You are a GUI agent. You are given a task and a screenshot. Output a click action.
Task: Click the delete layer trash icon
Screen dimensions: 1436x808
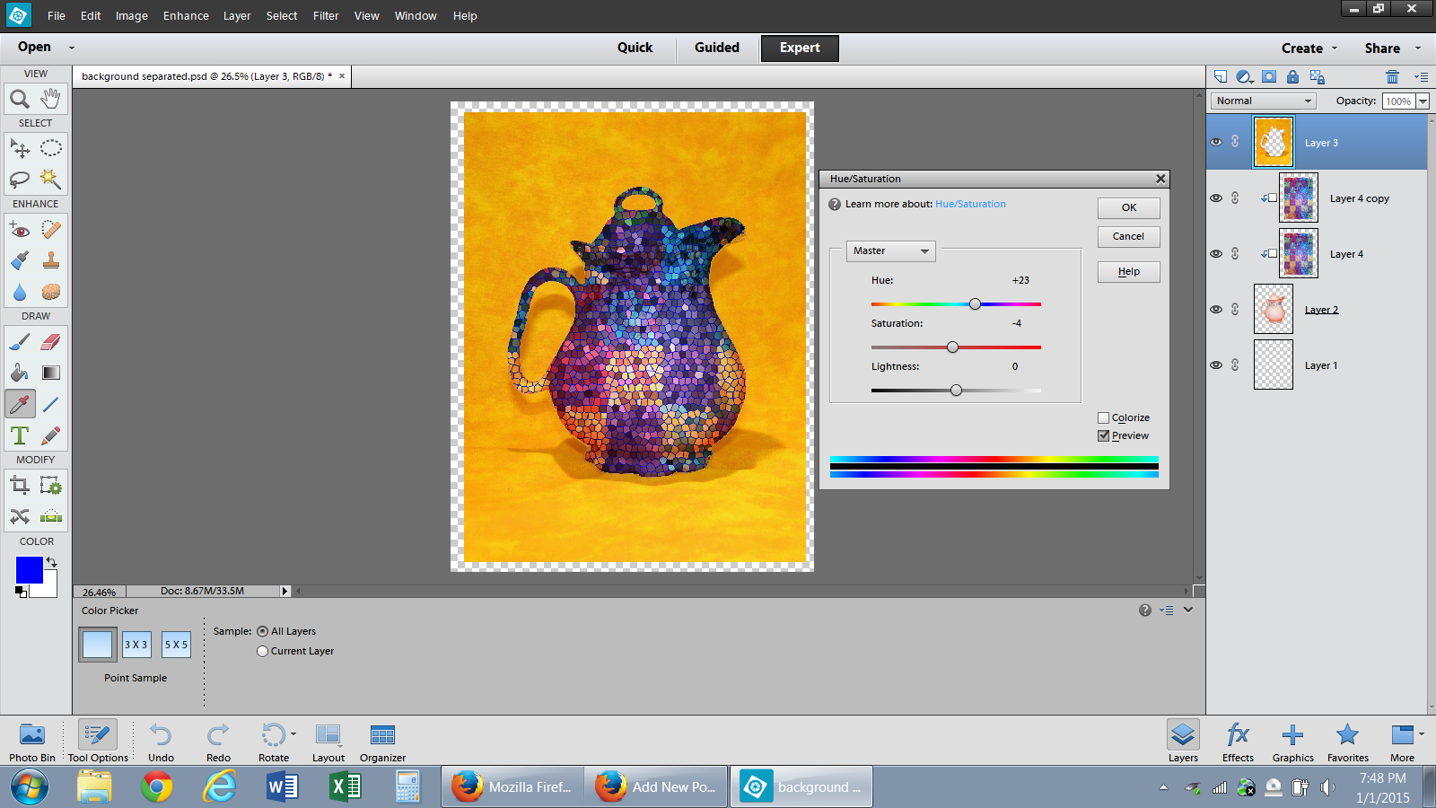click(1392, 77)
